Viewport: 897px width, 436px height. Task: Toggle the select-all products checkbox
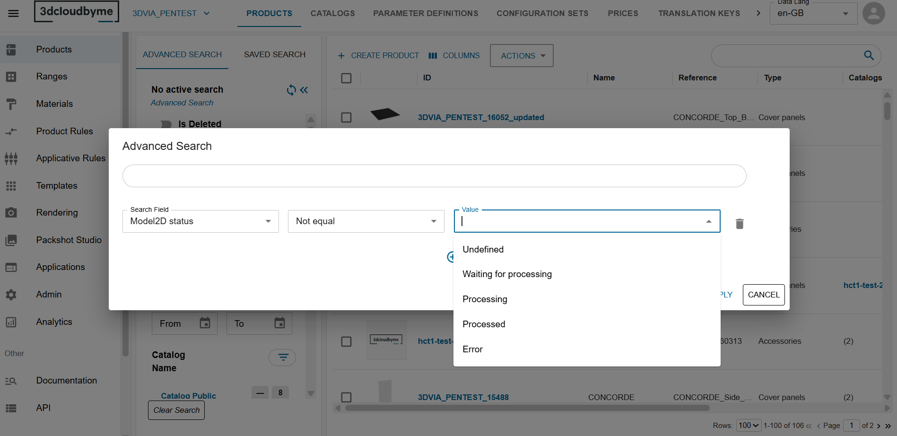tap(346, 78)
